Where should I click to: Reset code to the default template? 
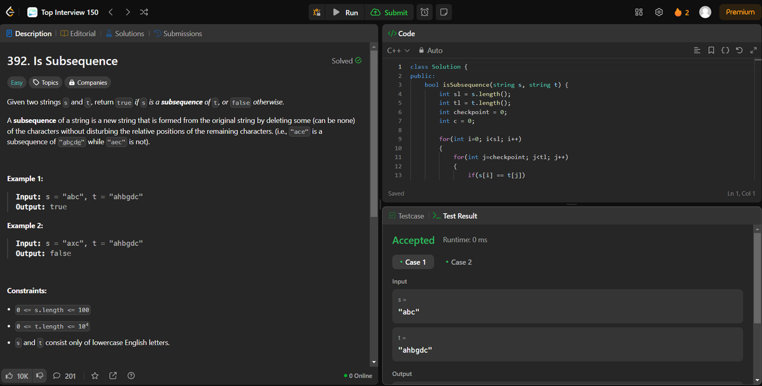coord(739,49)
